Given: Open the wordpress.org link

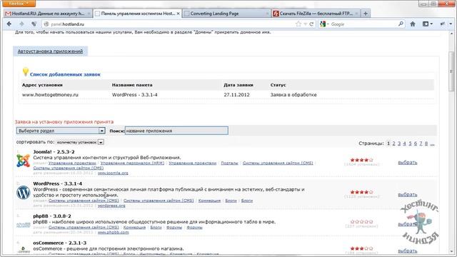Looking at the screenshot, I should (111, 206).
